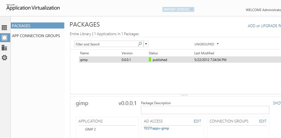Expand the search filter dropdown arrow
The image size is (281, 138).
(146, 44)
